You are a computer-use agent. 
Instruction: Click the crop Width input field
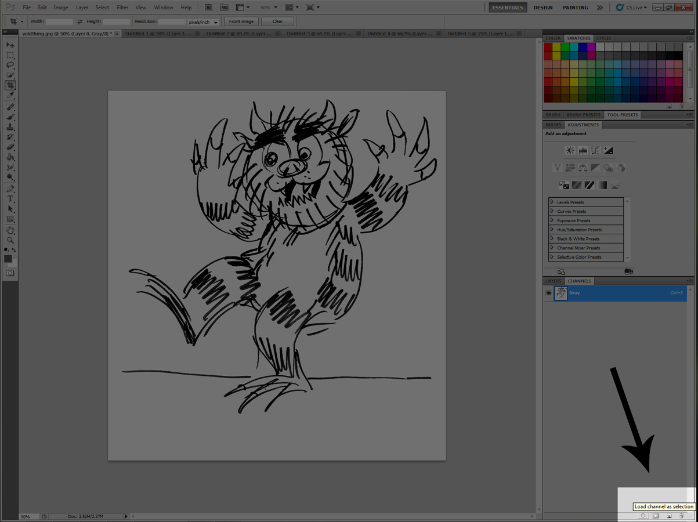point(60,21)
